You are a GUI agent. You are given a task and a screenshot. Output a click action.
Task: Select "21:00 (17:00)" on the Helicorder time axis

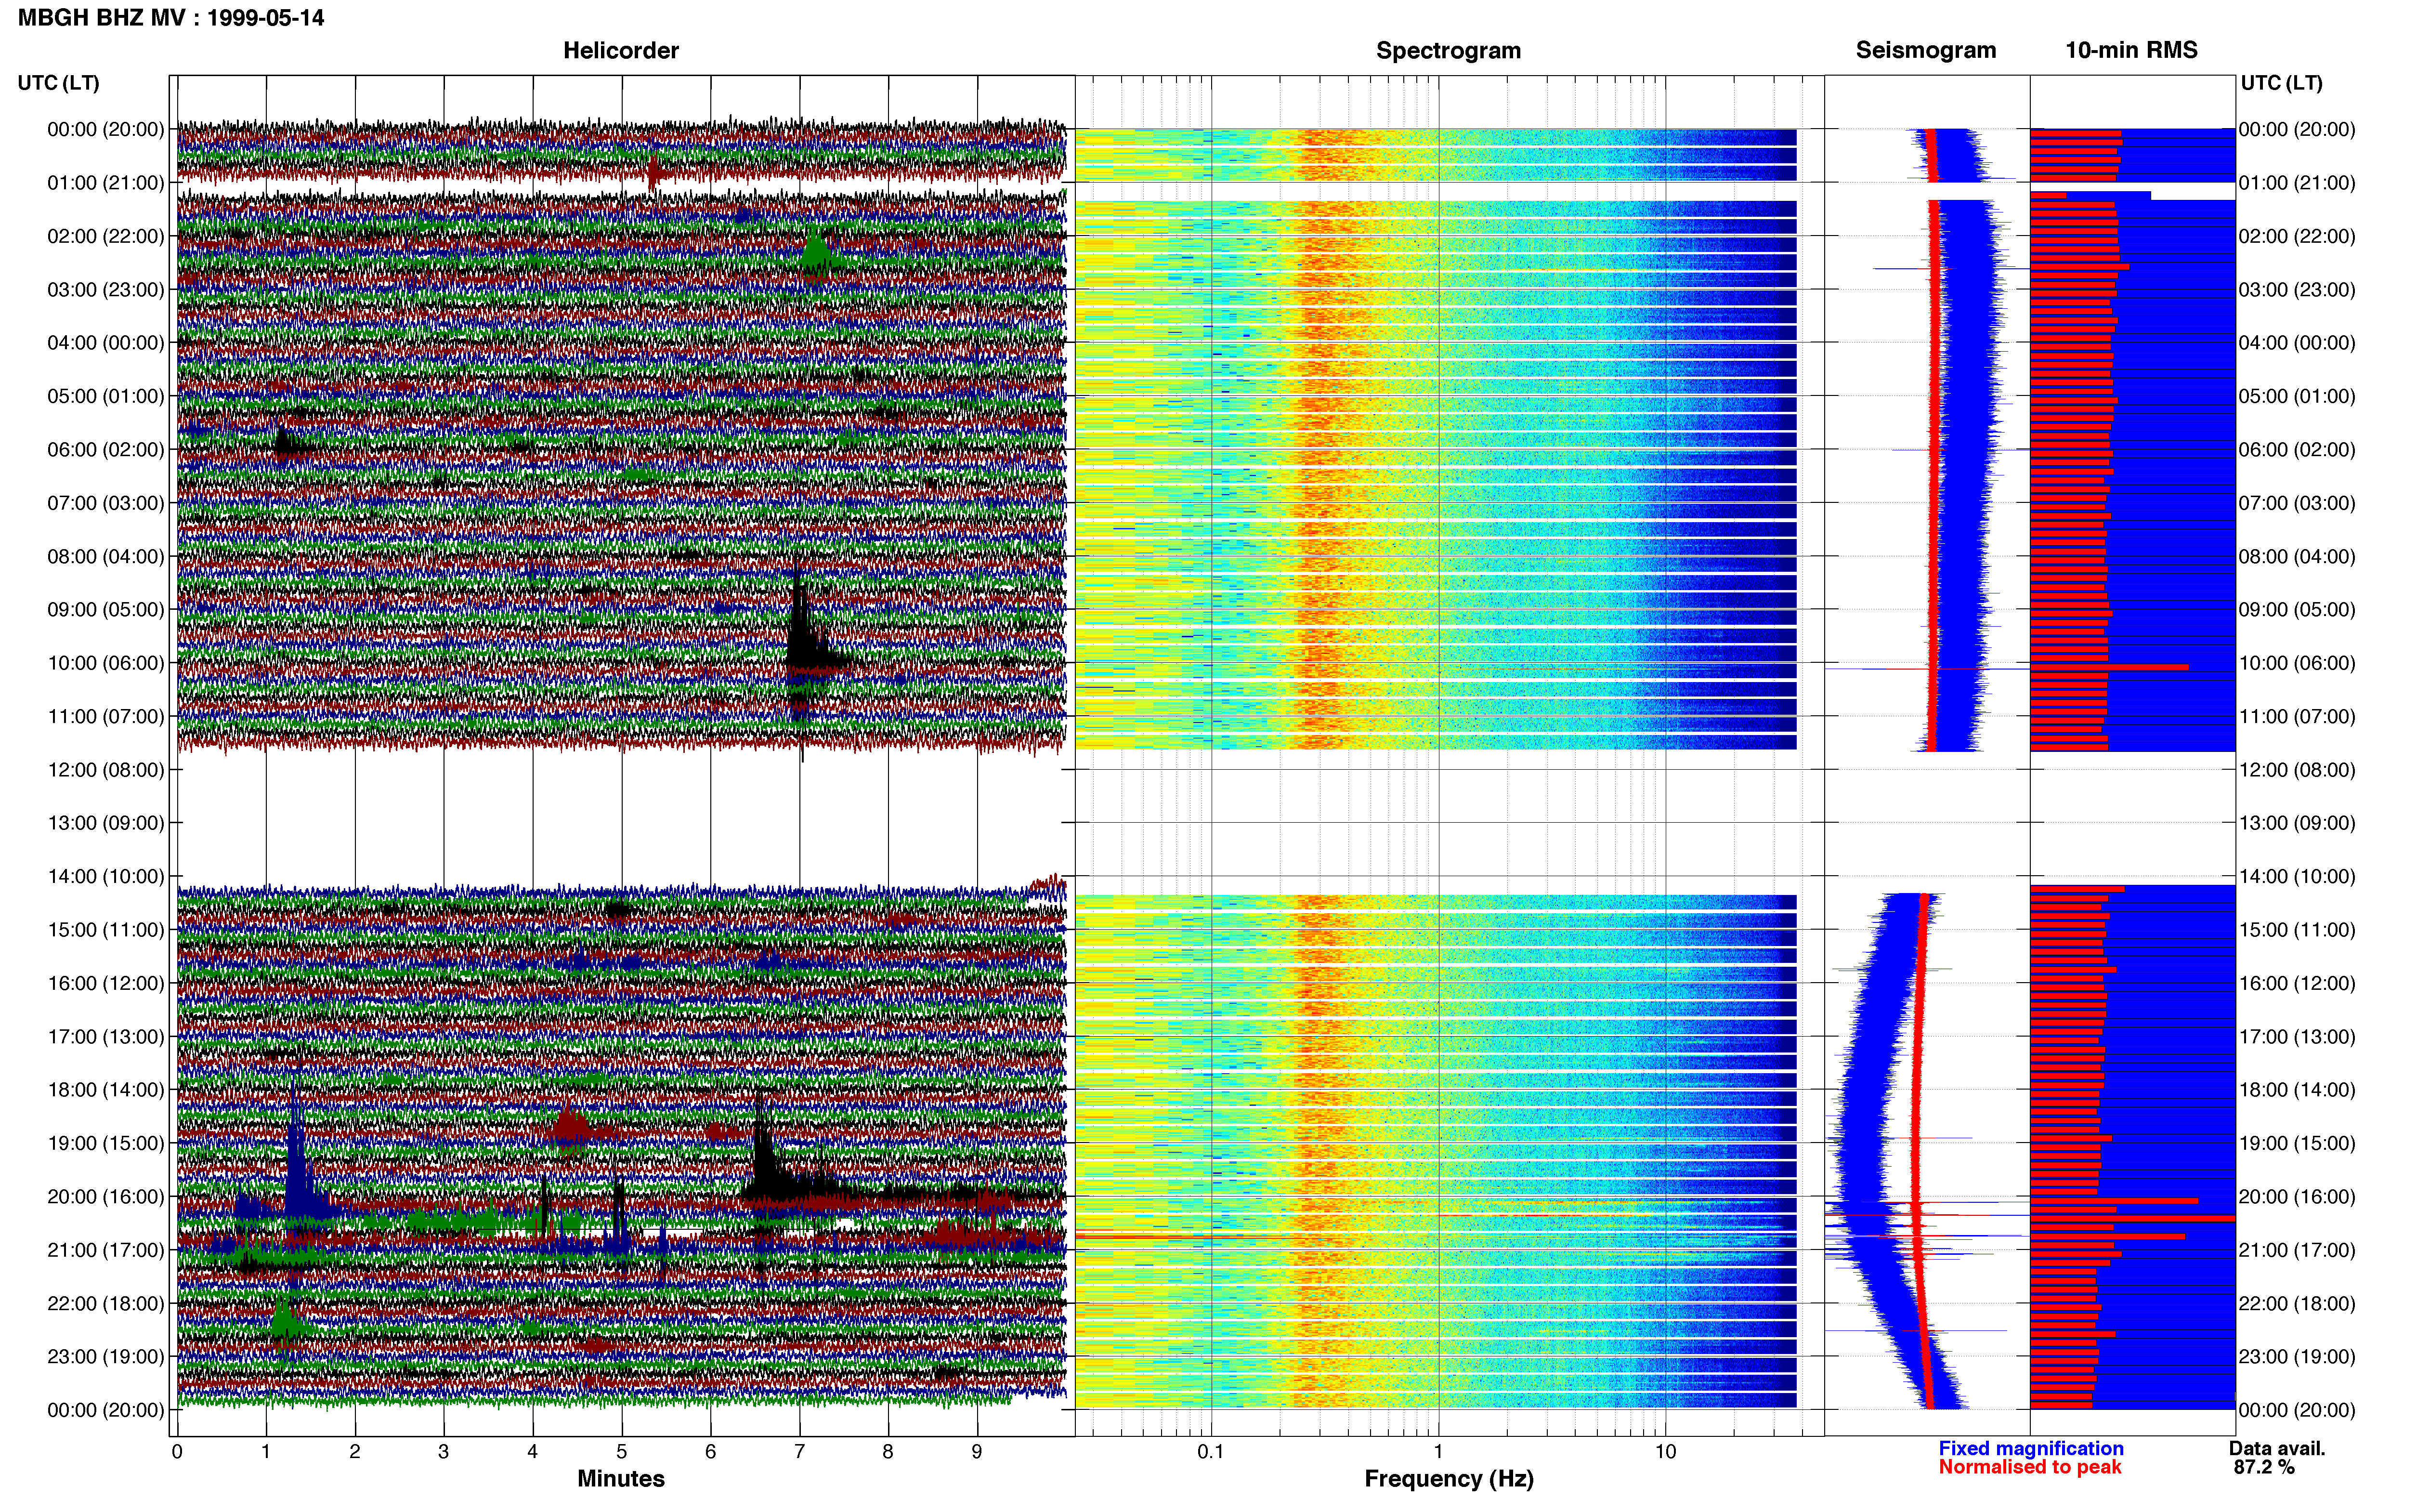(106, 1250)
